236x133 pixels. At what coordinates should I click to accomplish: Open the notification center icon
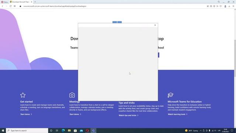(x=232, y=130)
